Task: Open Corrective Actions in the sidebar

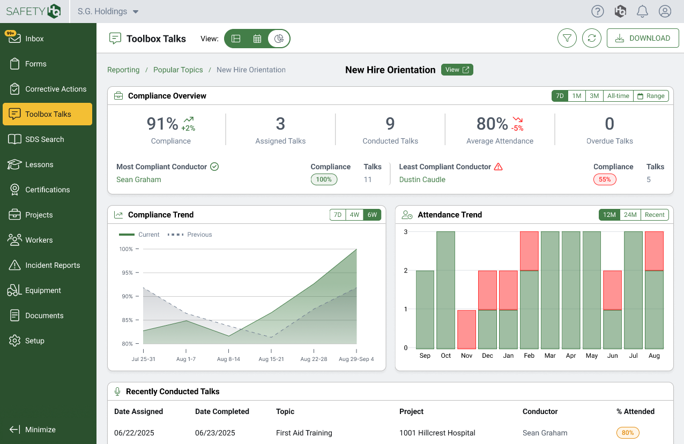Action: tap(47, 89)
